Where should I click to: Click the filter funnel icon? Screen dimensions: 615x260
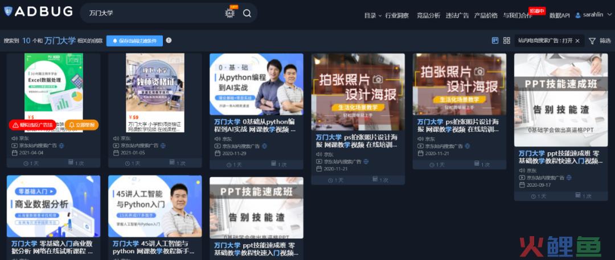592,41
